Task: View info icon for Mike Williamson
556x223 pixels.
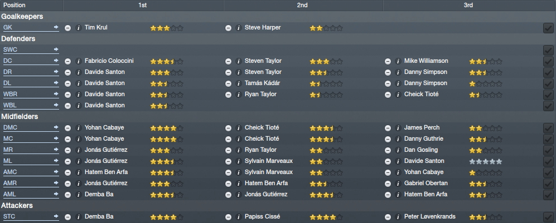Action: [x=398, y=61]
